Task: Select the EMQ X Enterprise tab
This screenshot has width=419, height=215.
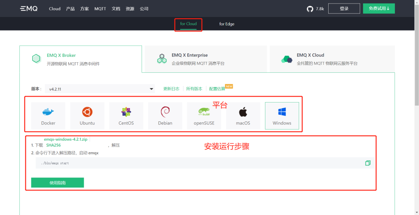Action: (x=206, y=59)
